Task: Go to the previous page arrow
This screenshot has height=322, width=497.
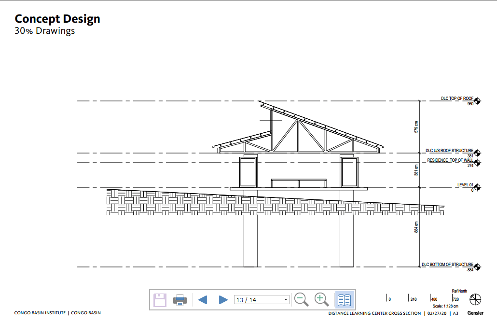Action: click(203, 300)
